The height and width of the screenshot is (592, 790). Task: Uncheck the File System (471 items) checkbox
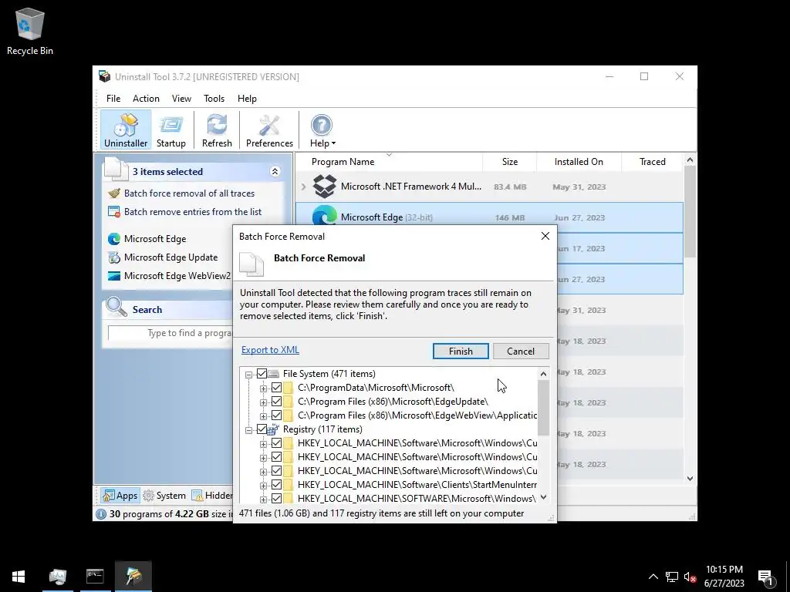(262, 374)
